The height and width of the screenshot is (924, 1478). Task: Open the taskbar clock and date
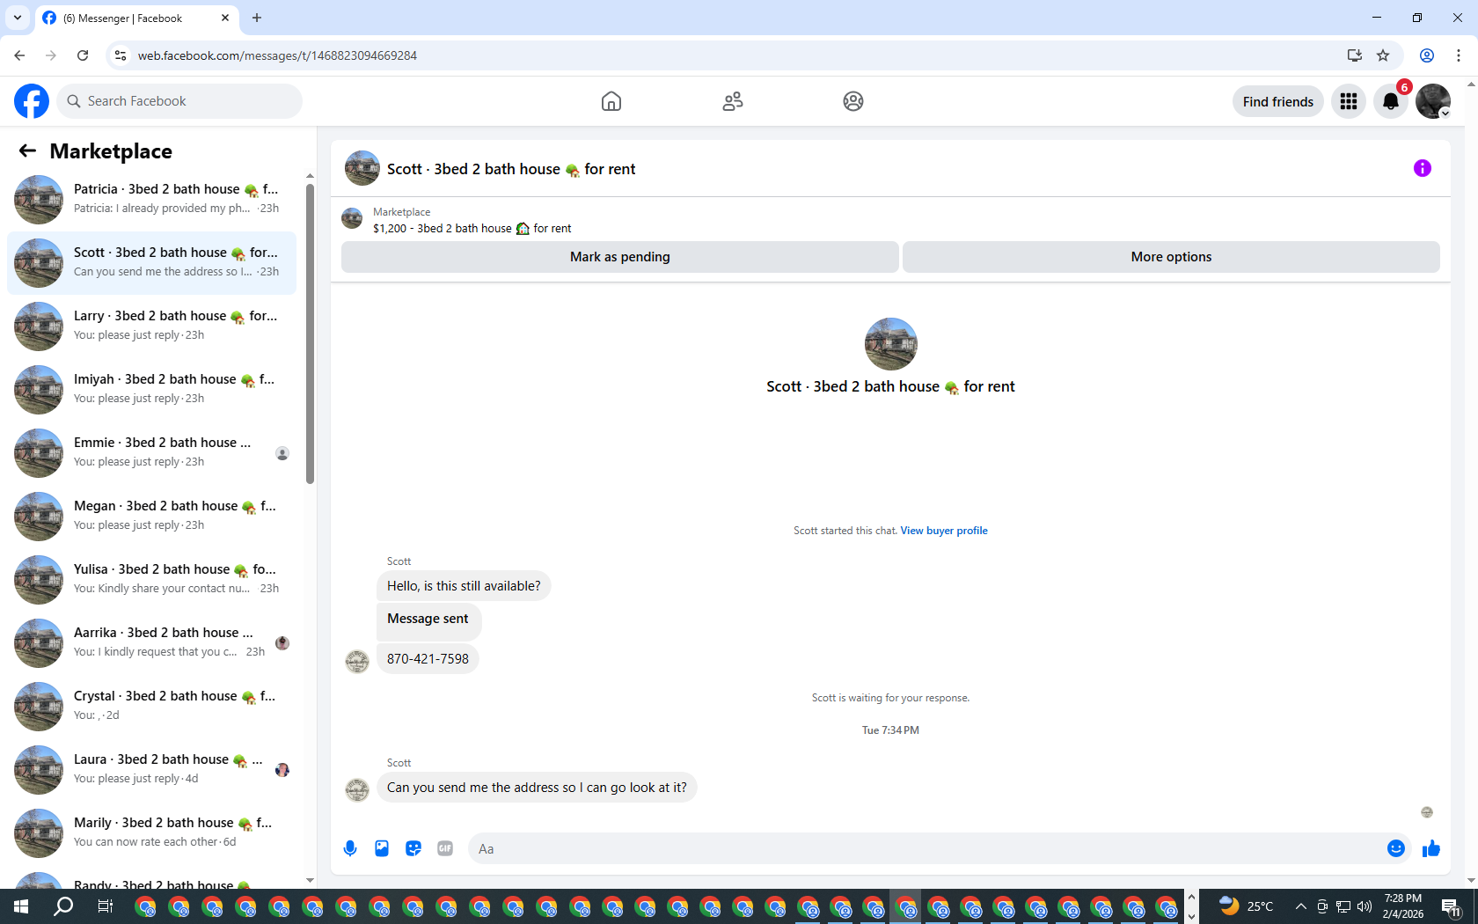[x=1402, y=906]
